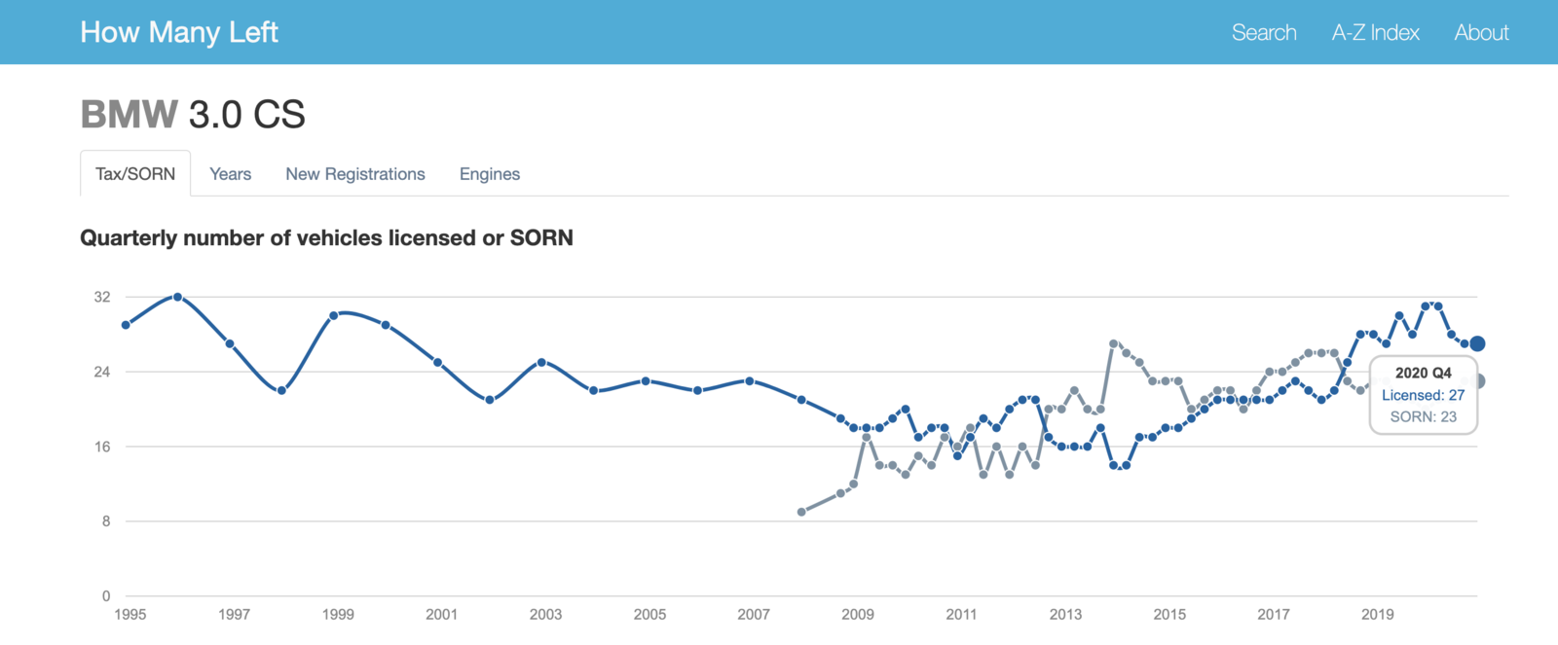Click the 2020 Q4 tooltip box
This screenshot has width=1558, height=645.
pyautogui.click(x=1424, y=395)
